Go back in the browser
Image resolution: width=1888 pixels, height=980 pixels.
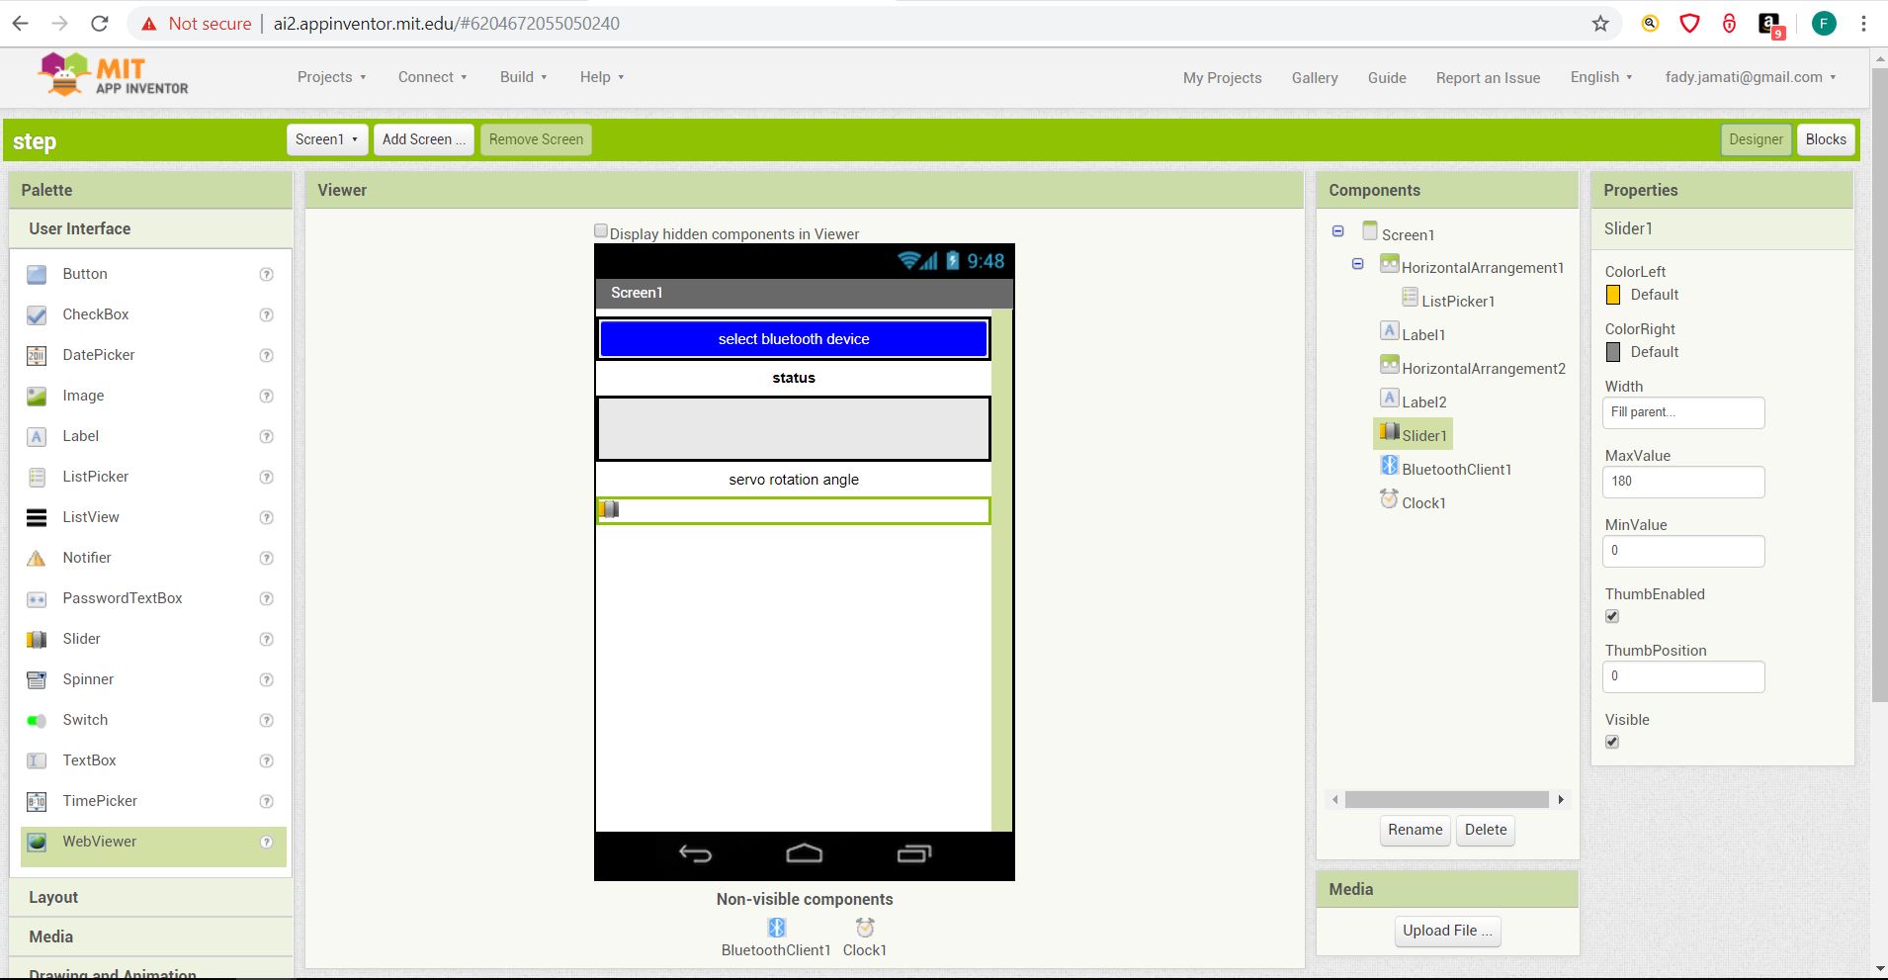21,24
